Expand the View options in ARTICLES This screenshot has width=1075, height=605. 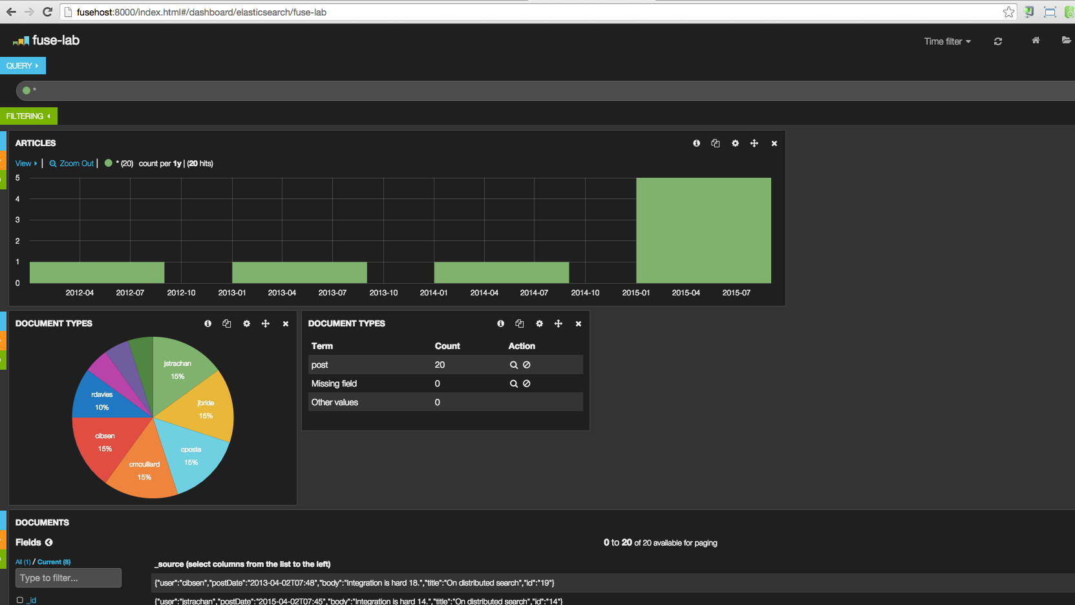point(26,164)
